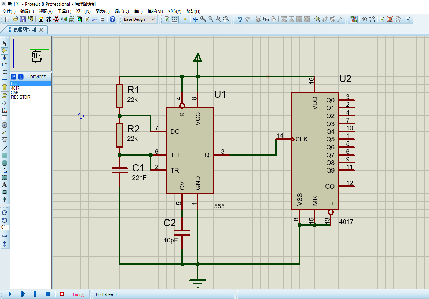Zoom to area icon
Screen dimensions: 429x299
226,19
